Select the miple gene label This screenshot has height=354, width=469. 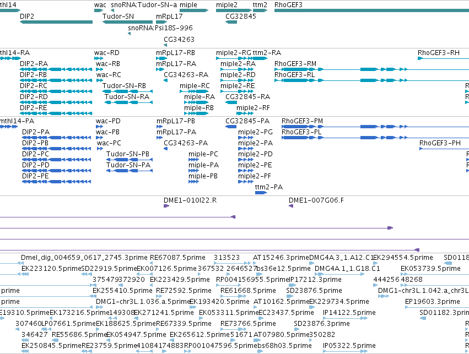click(188, 5)
